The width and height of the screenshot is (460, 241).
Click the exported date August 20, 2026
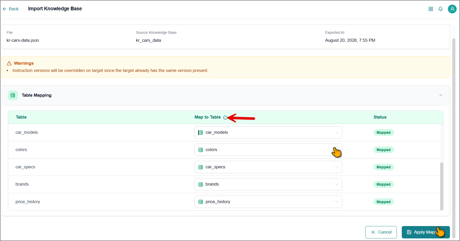point(350,40)
